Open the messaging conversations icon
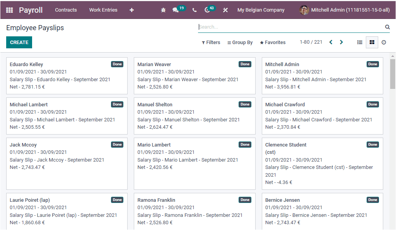396x230 pixels. pyautogui.click(x=176, y=10)
